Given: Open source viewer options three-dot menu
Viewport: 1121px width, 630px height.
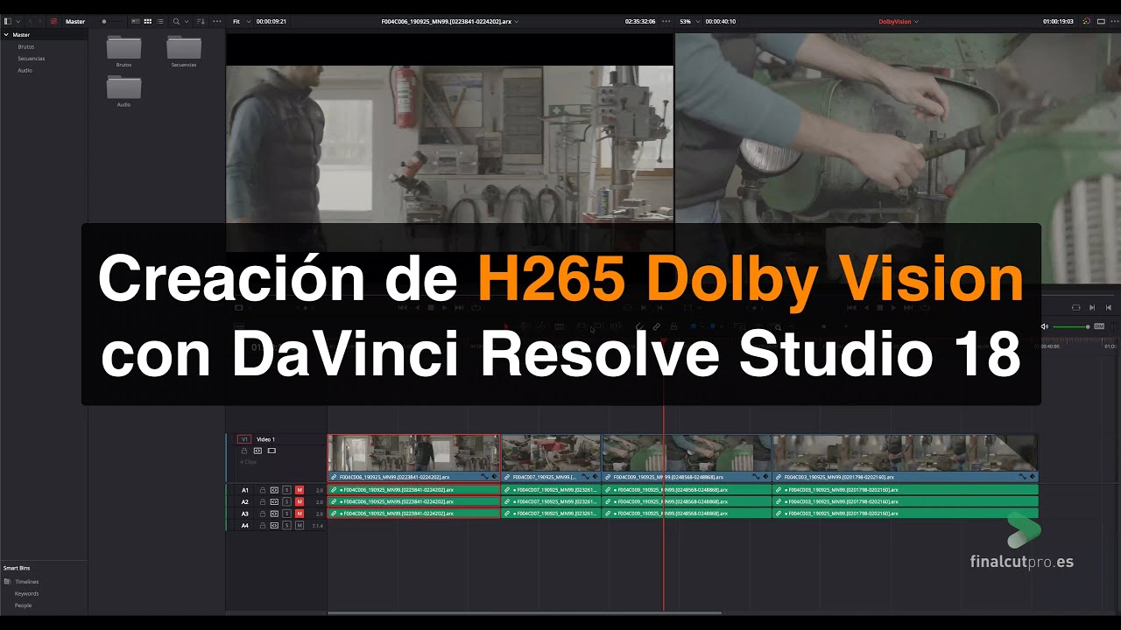Looking at the screenshot, I should tap(666, 21).
